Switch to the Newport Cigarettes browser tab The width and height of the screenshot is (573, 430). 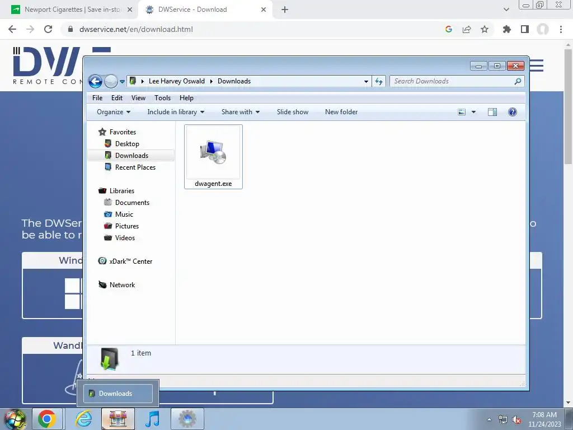click(x=72, y=10)
